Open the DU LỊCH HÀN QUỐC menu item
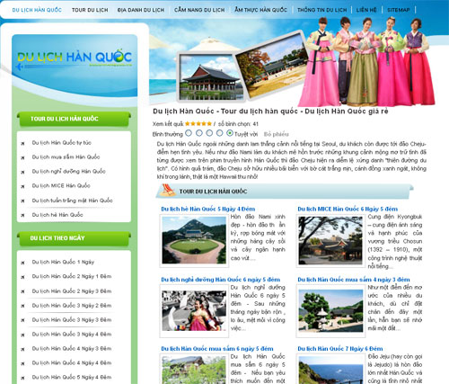The width and height of the screenshot is (449, 384). (37, 10)
